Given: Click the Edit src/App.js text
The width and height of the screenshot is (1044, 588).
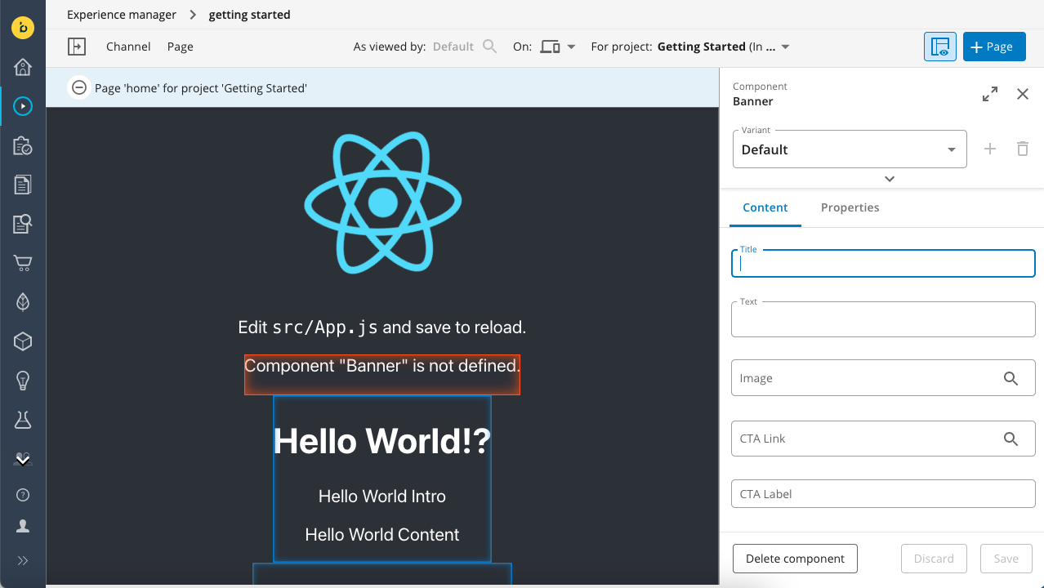Looking at the screenshot, I should (x=382, y=327).
